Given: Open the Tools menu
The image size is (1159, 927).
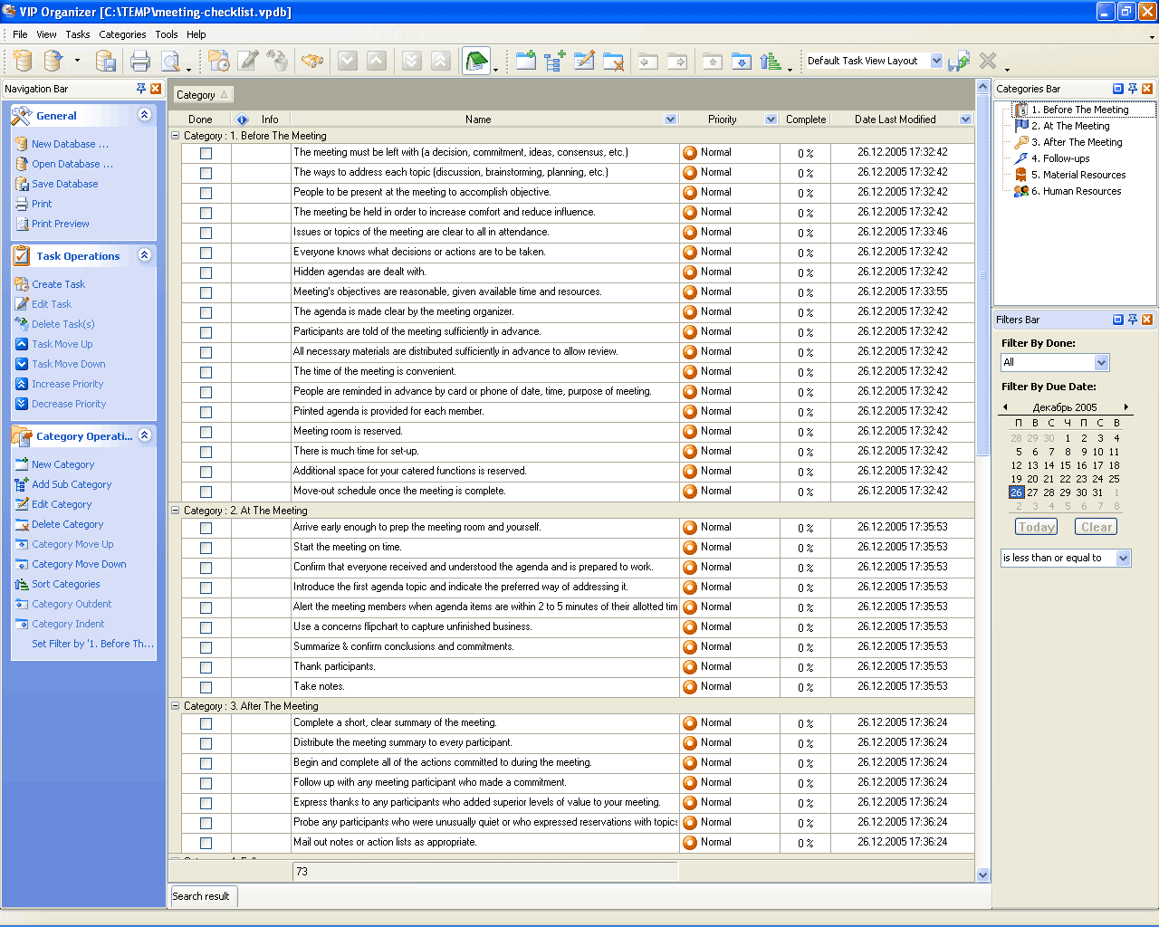Looking at the screenshot, I should pyautogui.click(x=167, y=34).
